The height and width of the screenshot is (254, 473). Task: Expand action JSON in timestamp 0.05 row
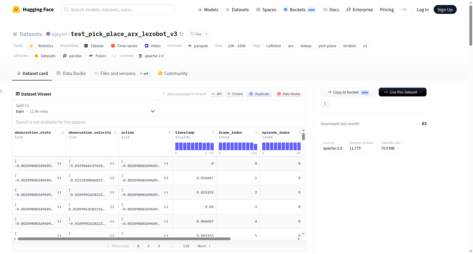click(166, 207)
